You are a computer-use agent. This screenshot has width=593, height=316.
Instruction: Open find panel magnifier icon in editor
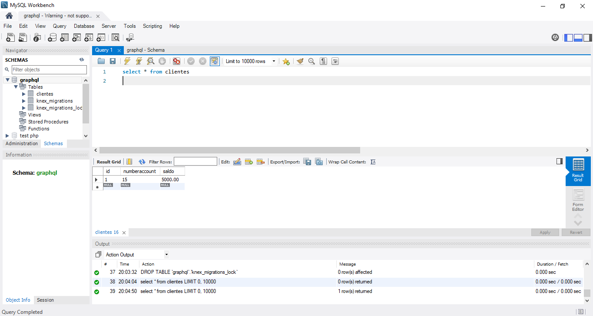[311, 61]
